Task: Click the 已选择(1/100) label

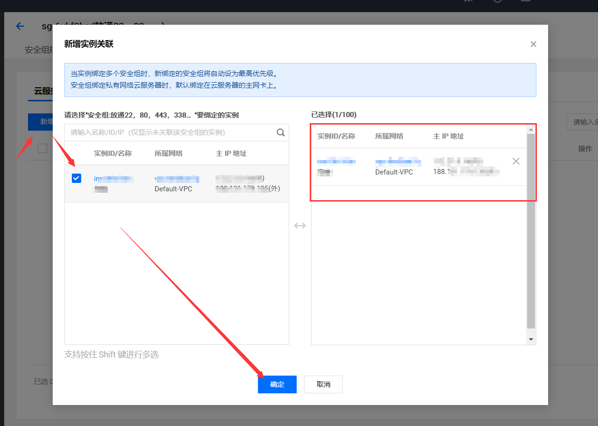Action: pyautogui.click(x=334, y=115)
